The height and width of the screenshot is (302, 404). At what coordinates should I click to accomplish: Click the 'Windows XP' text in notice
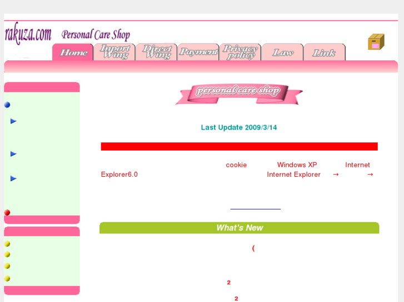pyautogui.click(x=297, y=165)
